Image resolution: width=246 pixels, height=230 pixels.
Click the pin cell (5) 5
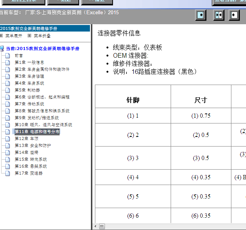[x=133, y=197]
